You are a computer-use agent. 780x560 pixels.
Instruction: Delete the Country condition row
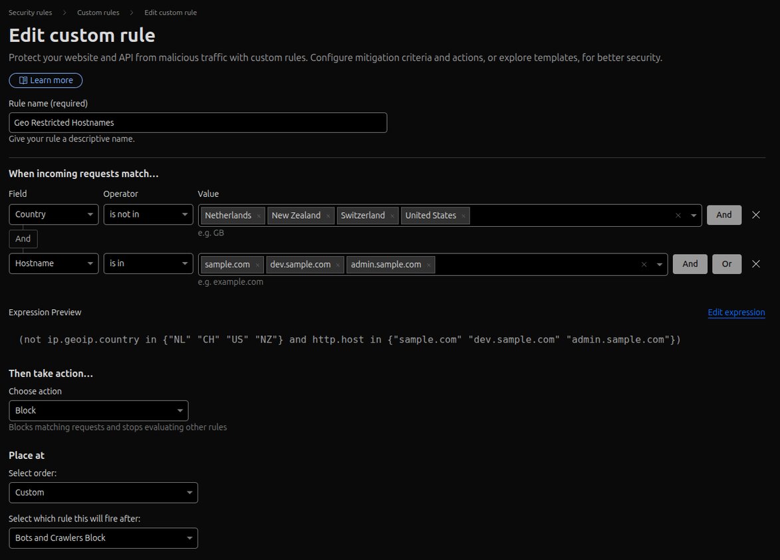(x=755, y=215)
